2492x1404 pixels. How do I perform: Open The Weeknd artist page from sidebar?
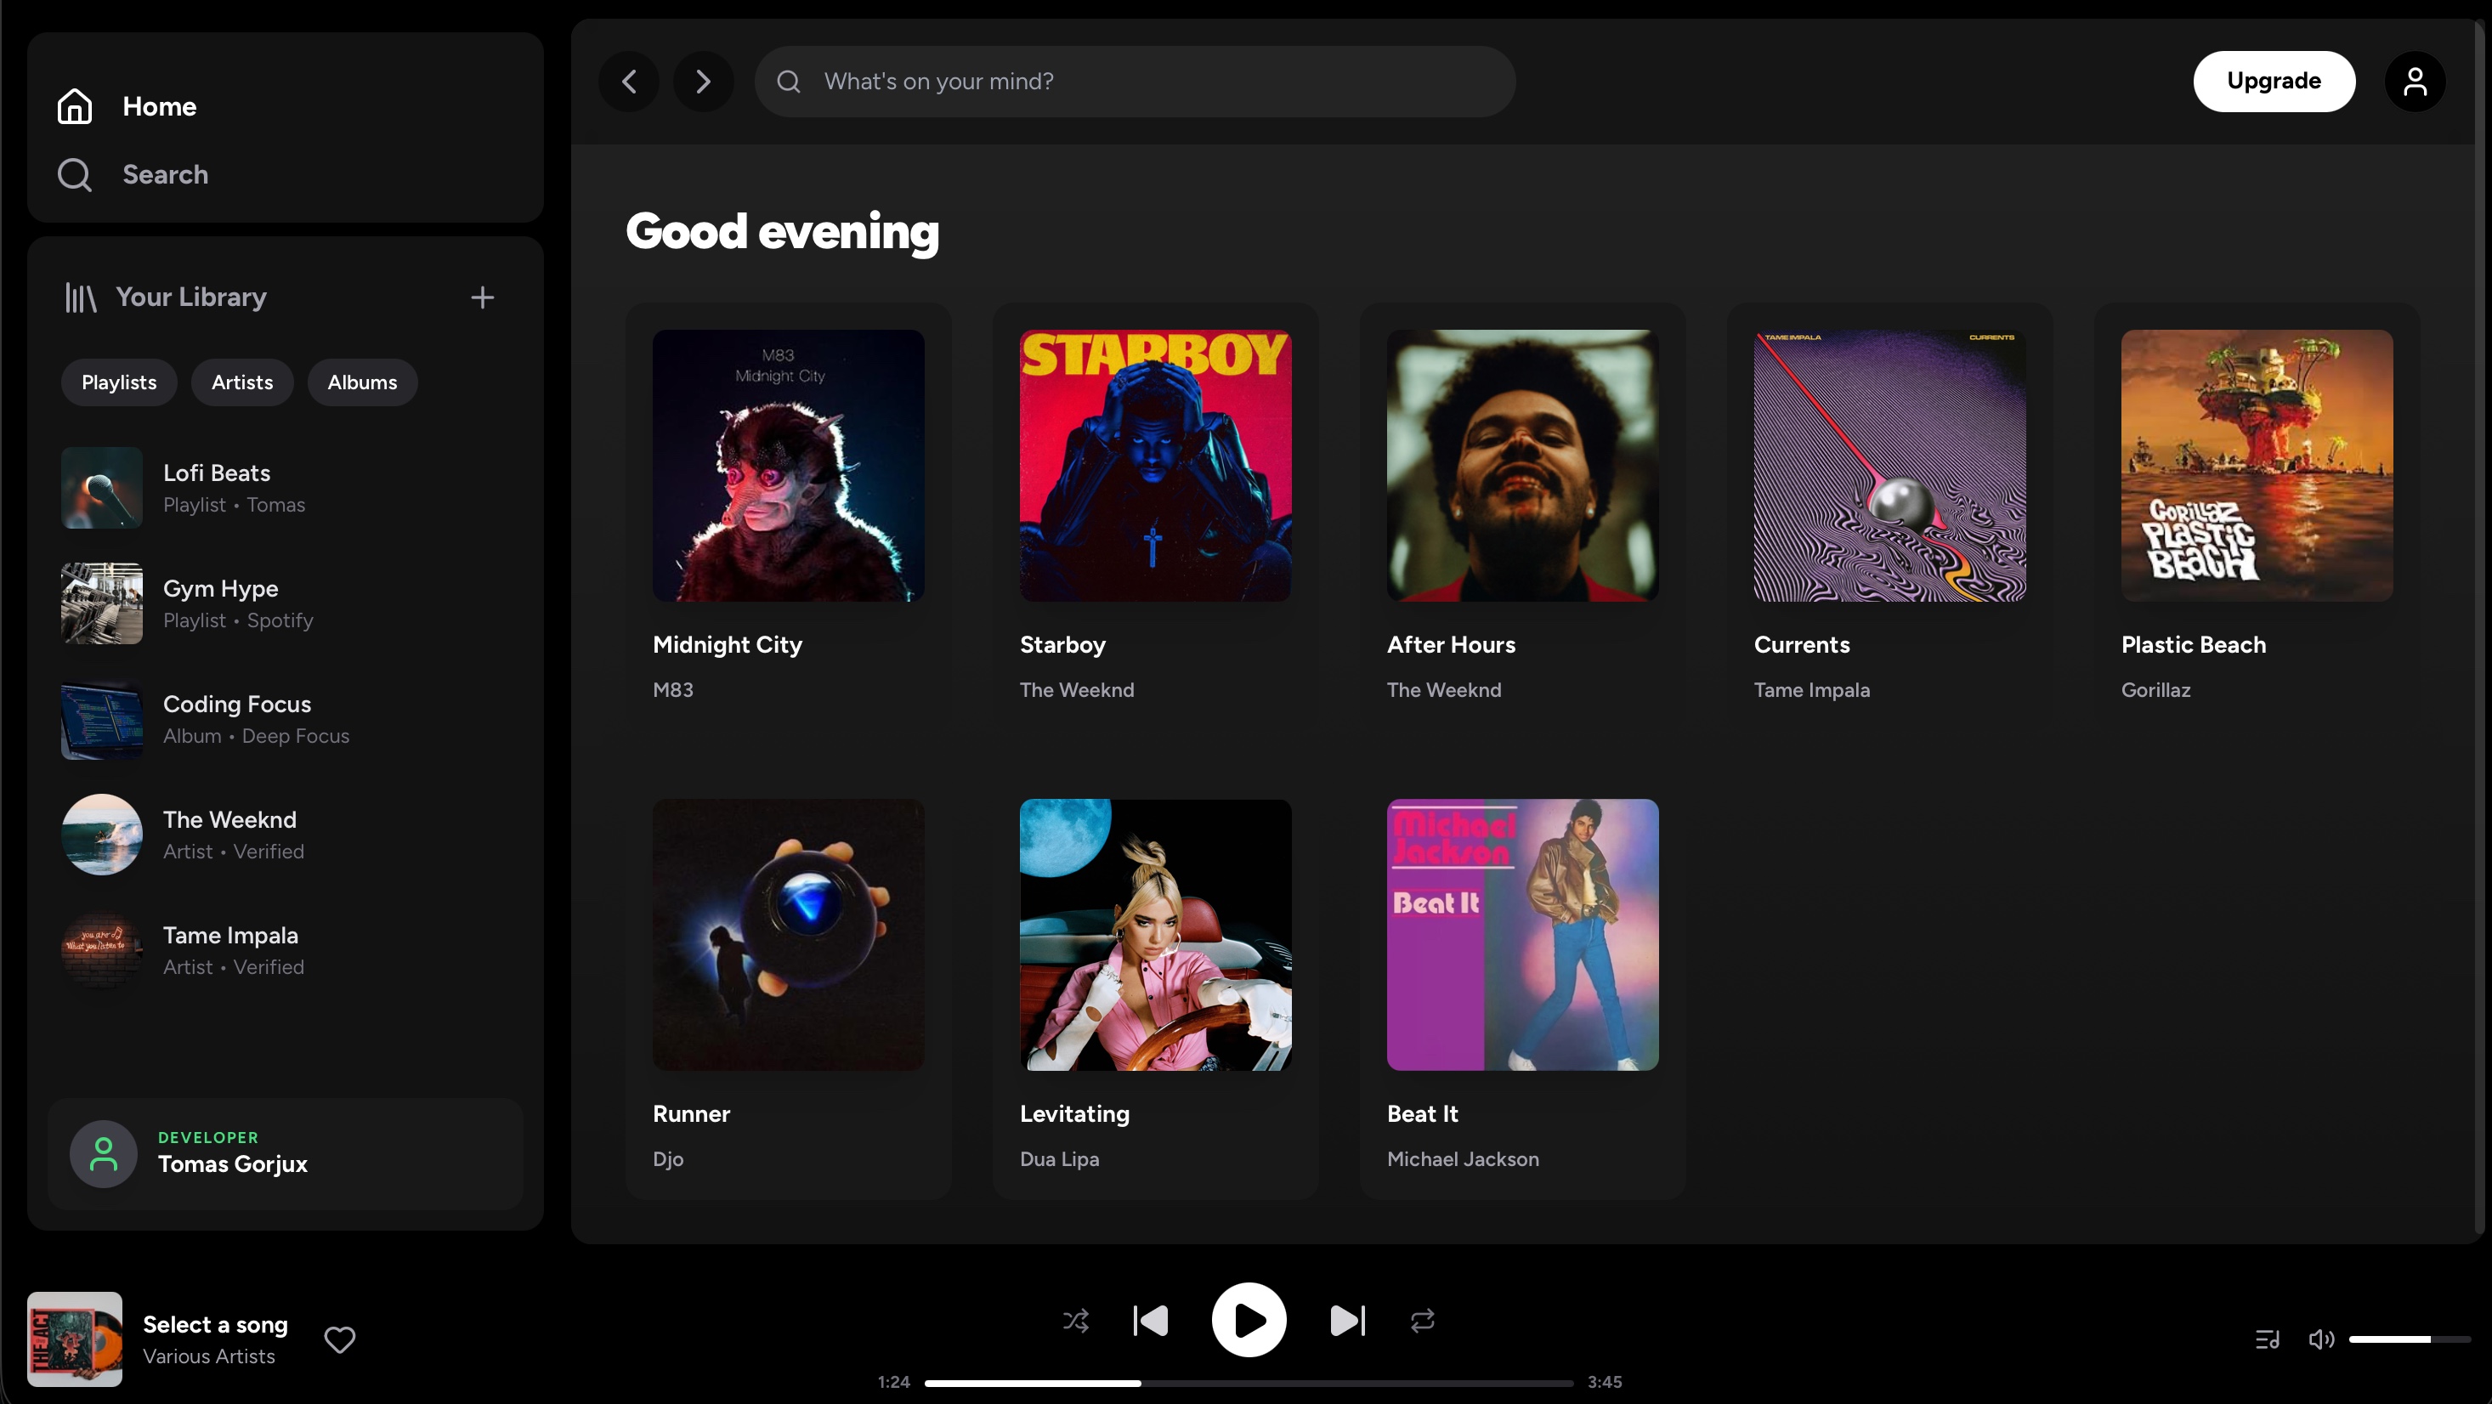point(229,833)
